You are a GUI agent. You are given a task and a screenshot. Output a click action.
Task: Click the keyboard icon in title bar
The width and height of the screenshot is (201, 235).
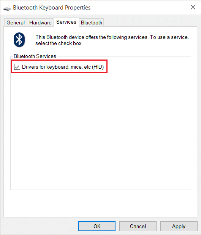(7, 9)
